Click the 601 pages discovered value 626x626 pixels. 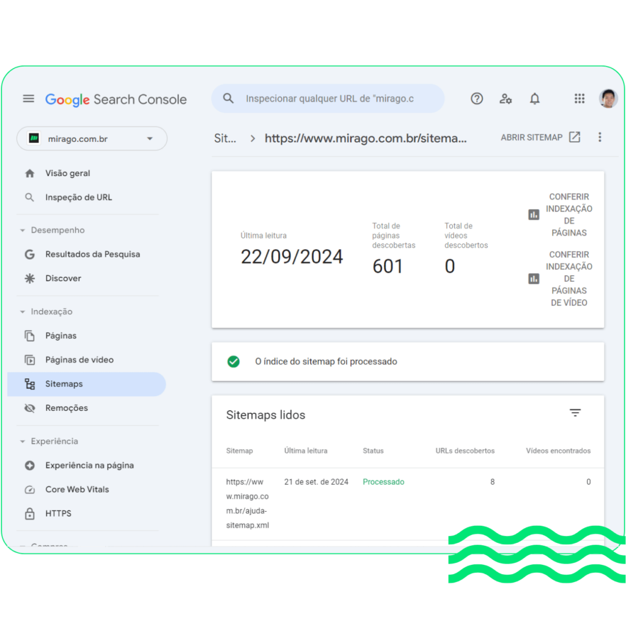point(387,267)
